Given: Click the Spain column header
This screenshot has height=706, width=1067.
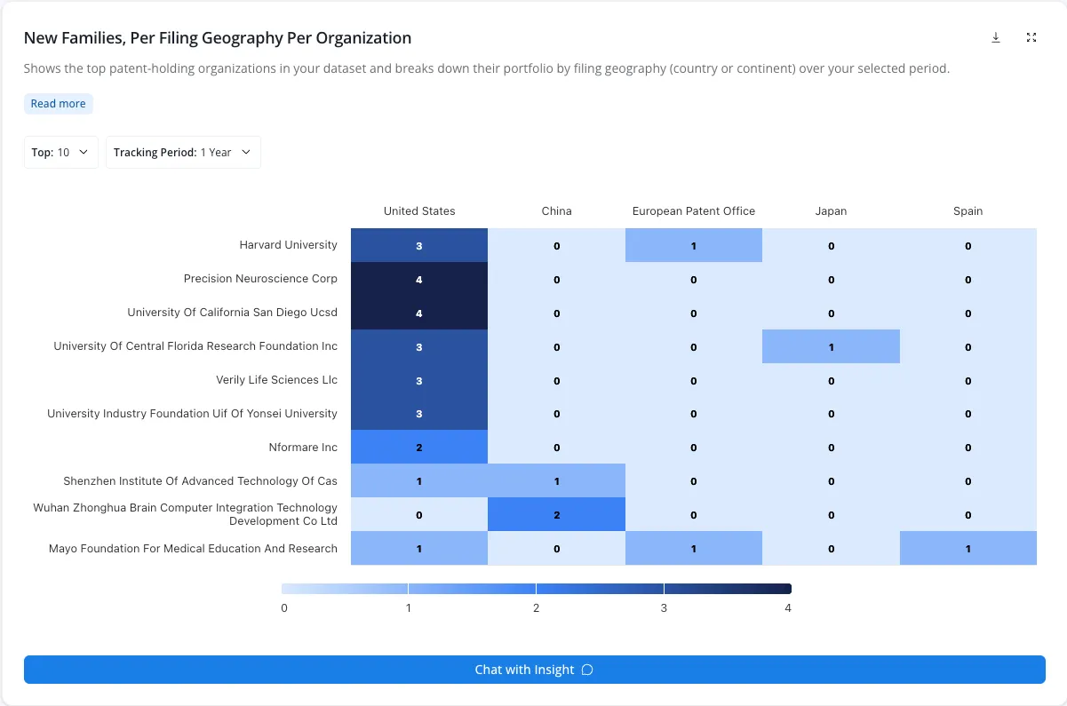Looking at the screenshot, I should pyautogui.click(x=968, y=211).
